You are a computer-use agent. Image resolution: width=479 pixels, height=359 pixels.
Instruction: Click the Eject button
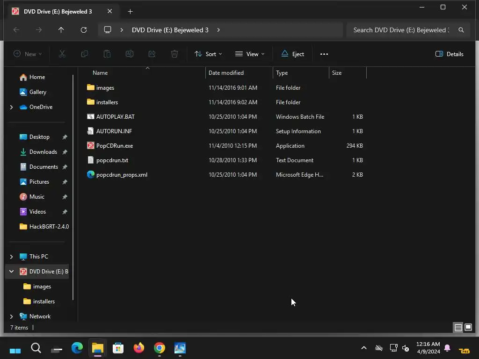coord(293,54)
